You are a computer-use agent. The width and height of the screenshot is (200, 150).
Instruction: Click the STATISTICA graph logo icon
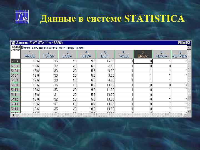click(22, 17)
